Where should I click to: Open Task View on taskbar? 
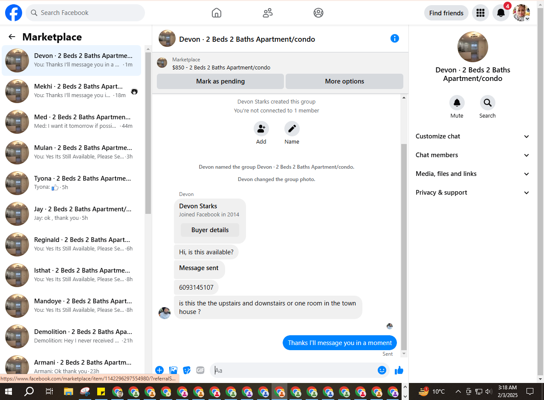(x=49, y=391)
